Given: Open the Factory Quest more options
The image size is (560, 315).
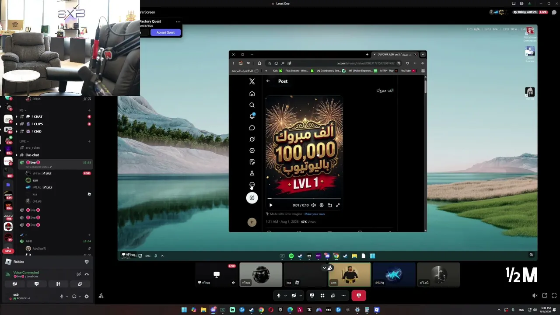Looking at the screenshot, I should [x=178, y=21].
